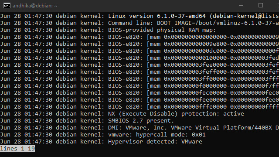
Task: Click 'BIOS-provided physical RAM map:' text
Action: pyautogui.click(x=162, y=30)
